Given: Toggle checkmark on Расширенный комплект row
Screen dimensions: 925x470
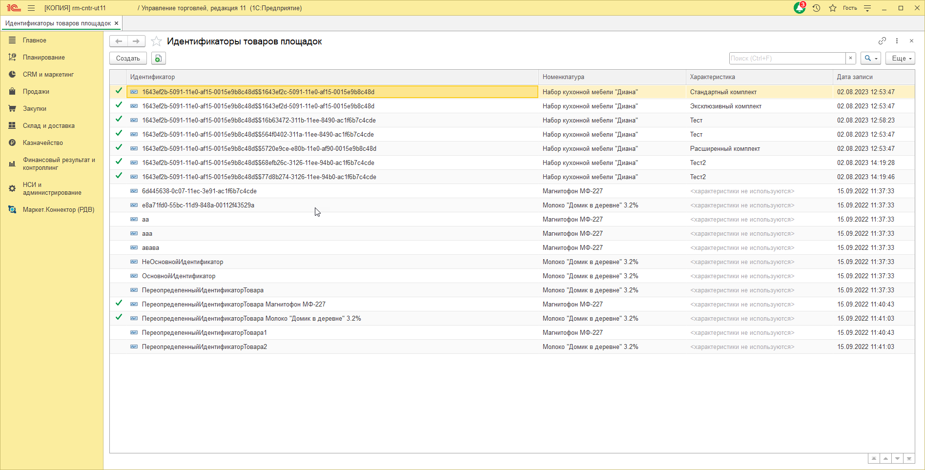Looking at the screenshot, I should 119,148.
